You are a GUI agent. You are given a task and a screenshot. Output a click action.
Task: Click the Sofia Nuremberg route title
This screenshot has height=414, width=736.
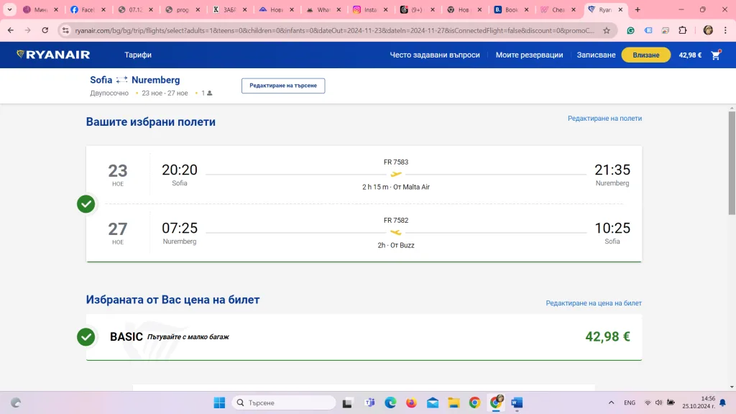[135, 80]
